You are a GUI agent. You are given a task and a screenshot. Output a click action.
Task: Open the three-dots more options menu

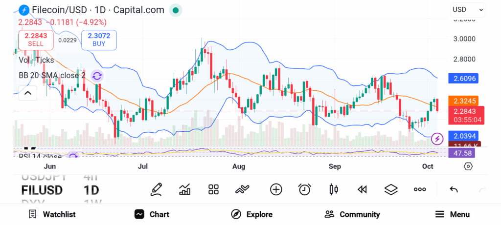(x=420, y=189)
